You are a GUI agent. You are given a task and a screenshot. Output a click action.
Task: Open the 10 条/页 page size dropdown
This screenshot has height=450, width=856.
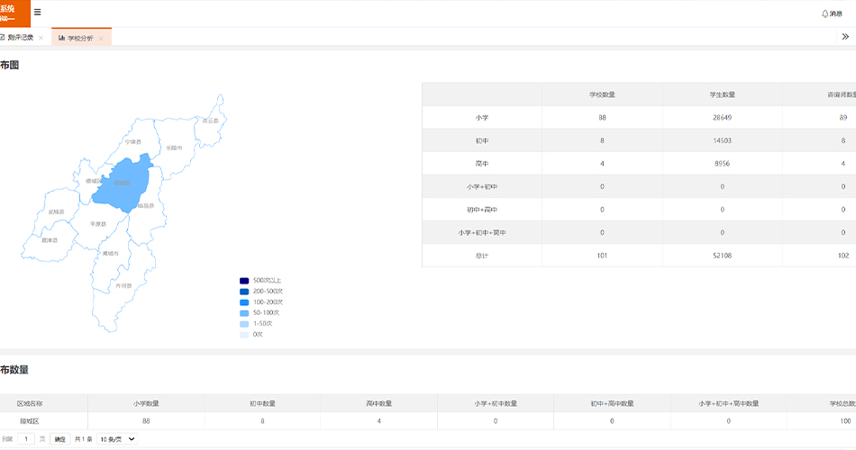tap(117, 439)
